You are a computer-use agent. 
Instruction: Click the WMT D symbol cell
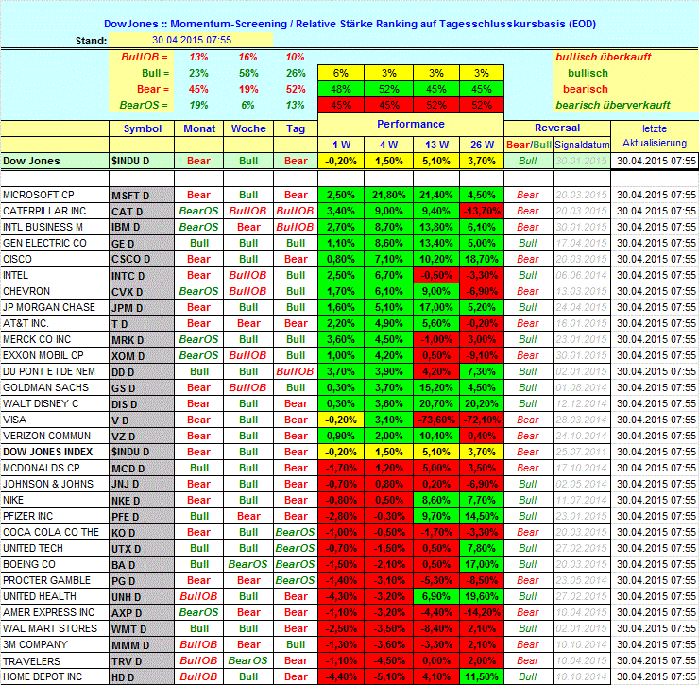coord(142,629)
